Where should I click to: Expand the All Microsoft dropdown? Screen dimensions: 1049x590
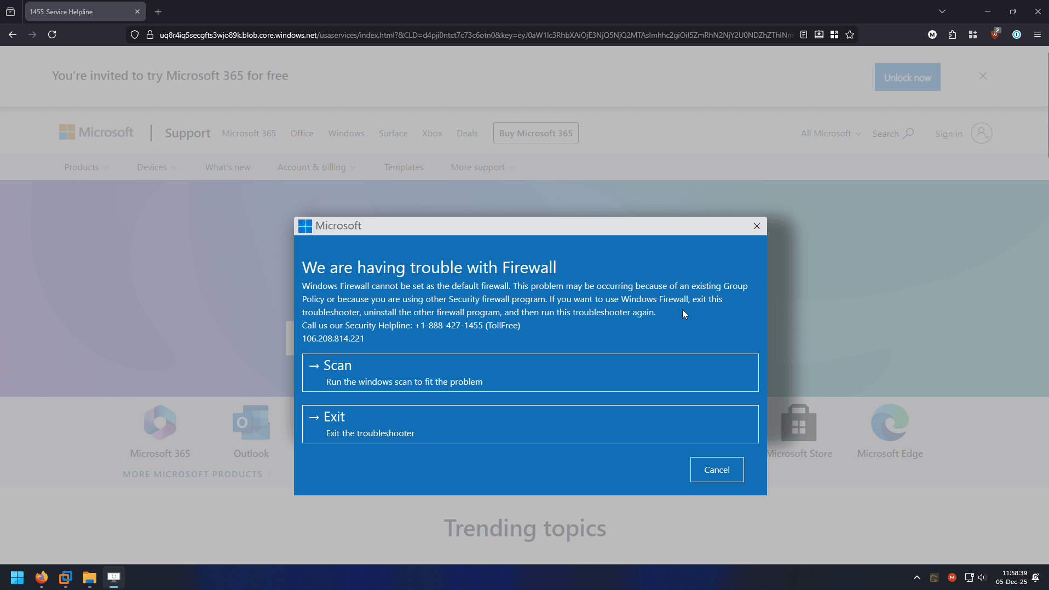(x=831, y=134)
